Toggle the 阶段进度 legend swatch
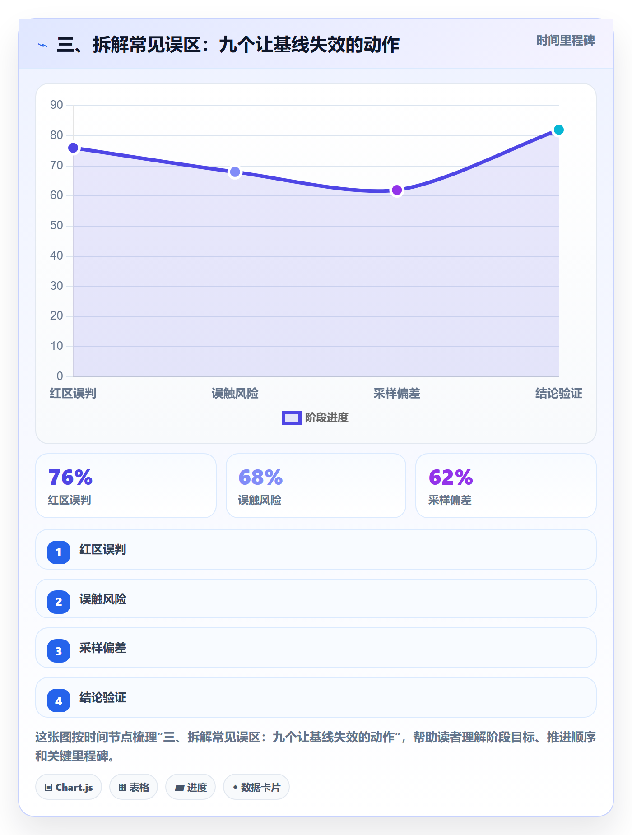The width and height of the screenshot is (632, 835). coord(291,418)
